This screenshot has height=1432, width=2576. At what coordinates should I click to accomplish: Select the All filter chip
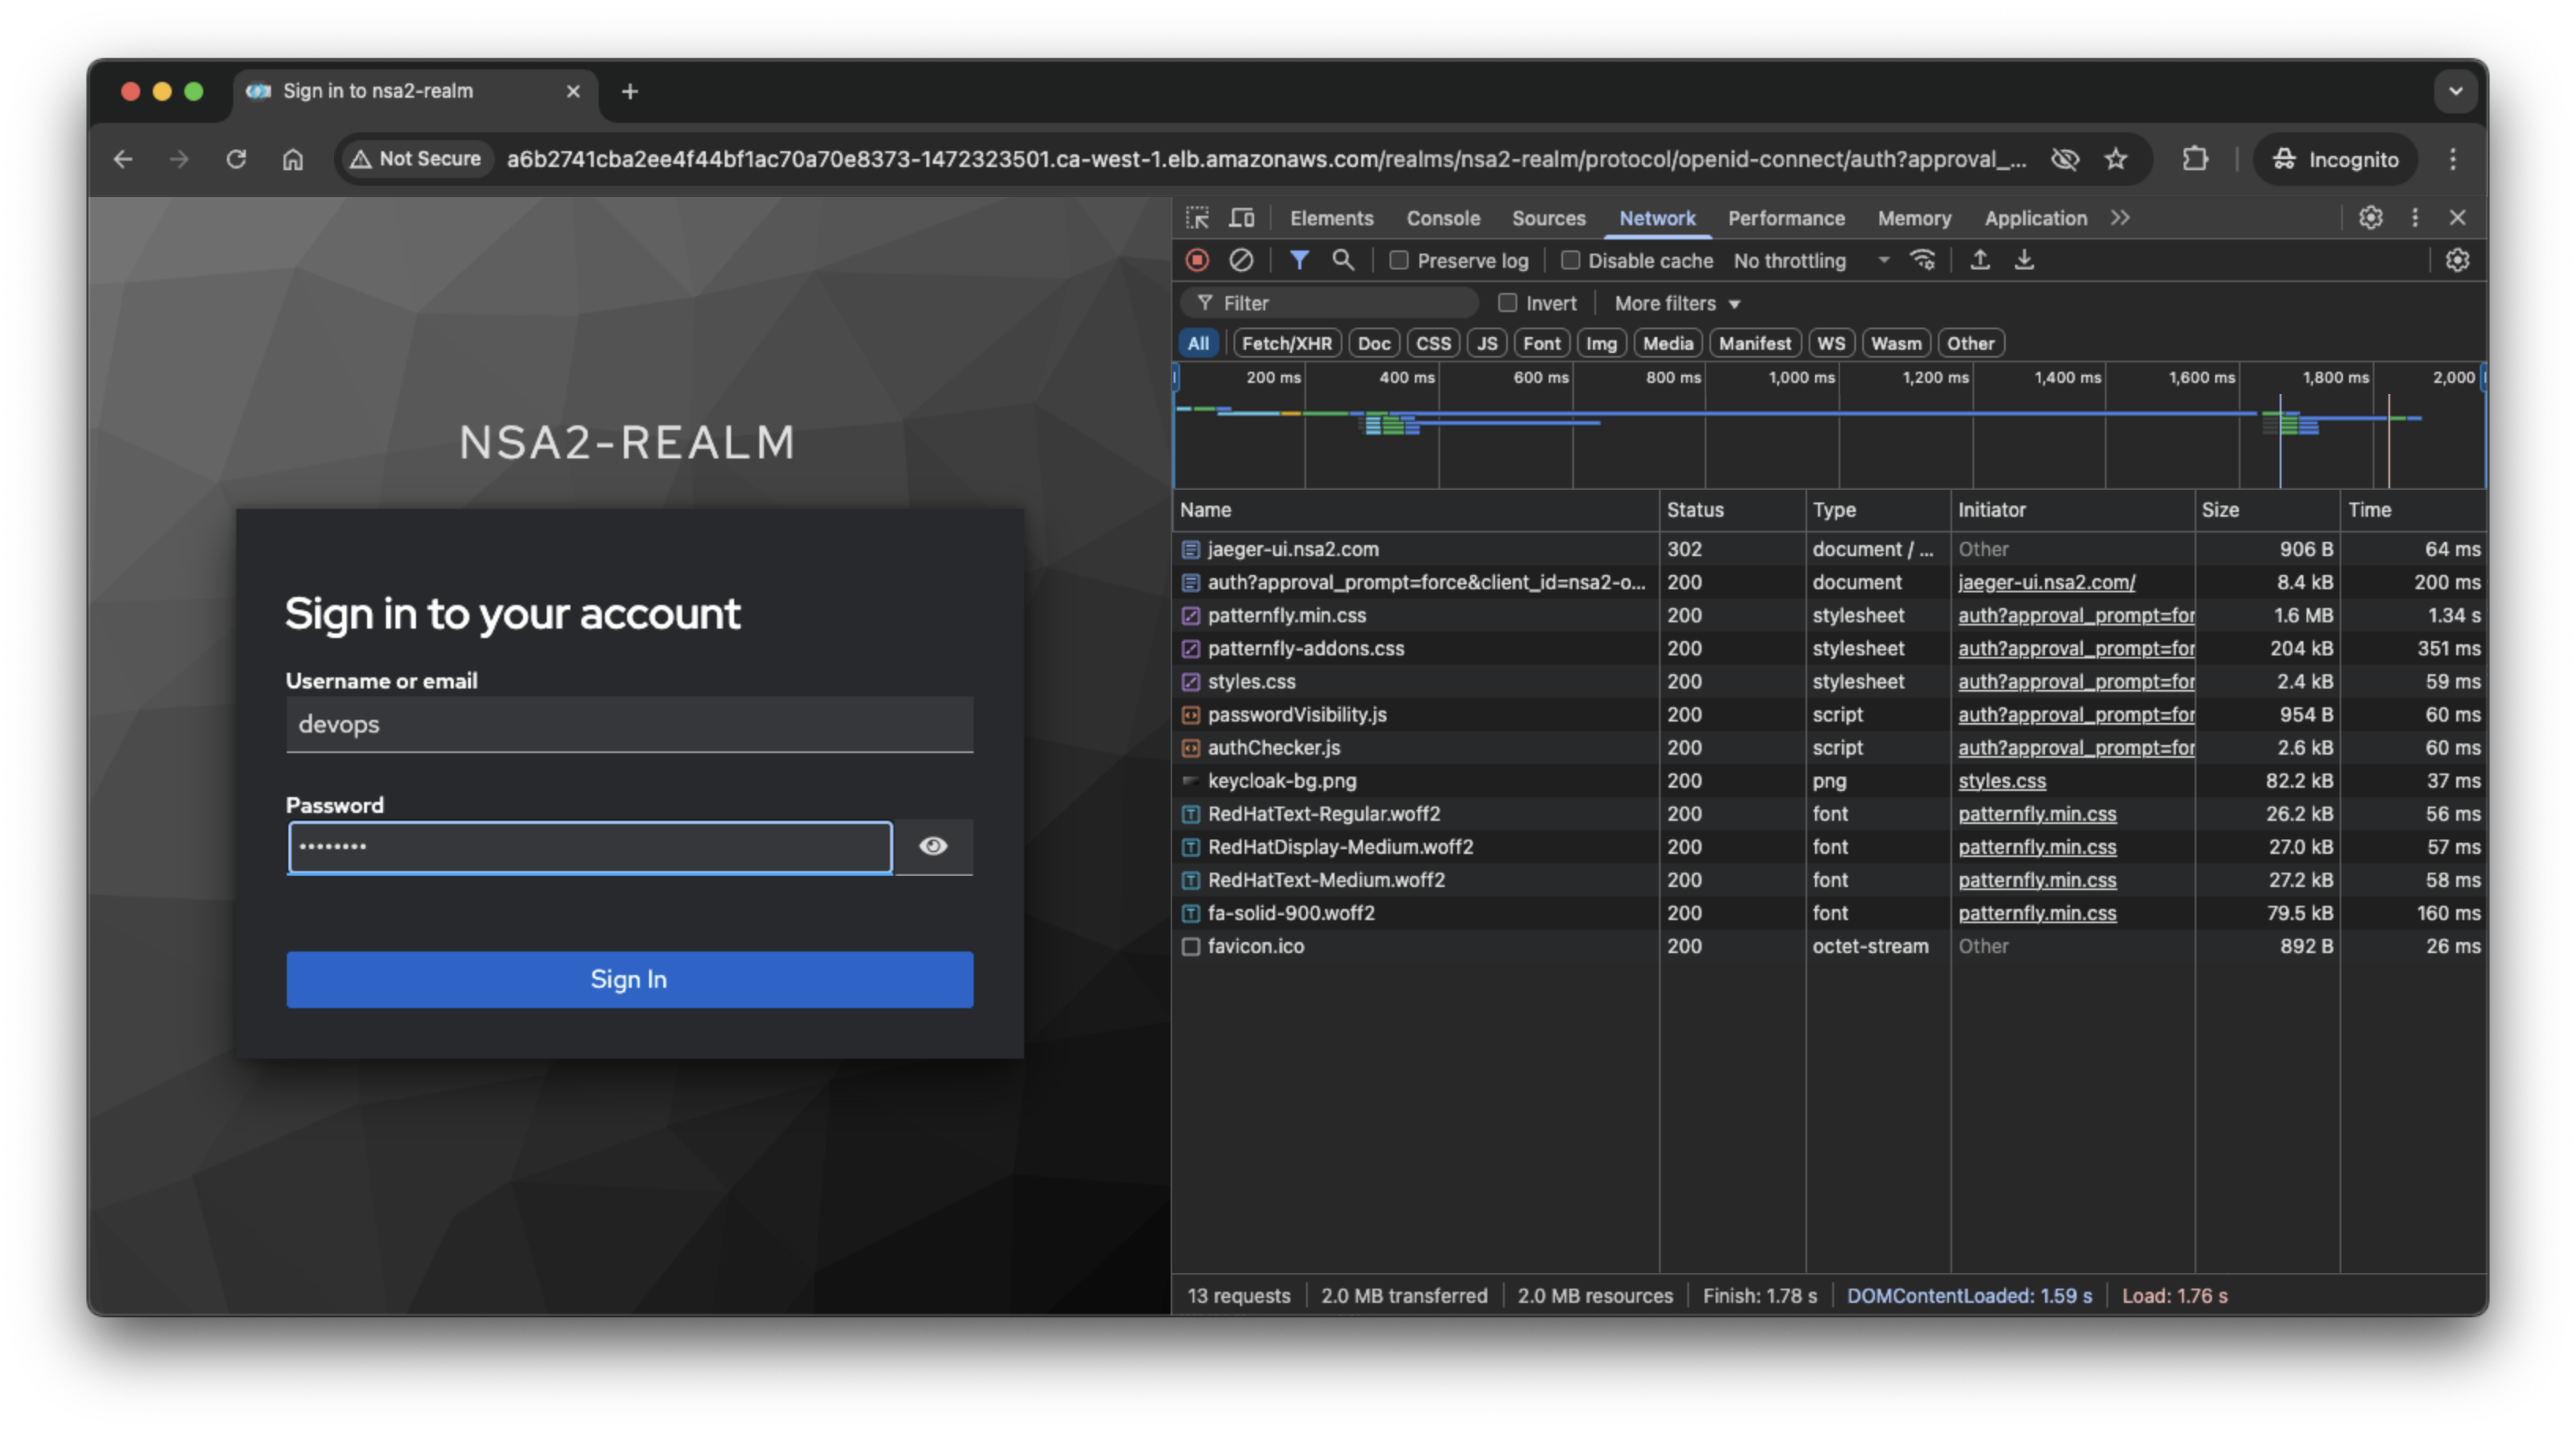click(1198, 343)
